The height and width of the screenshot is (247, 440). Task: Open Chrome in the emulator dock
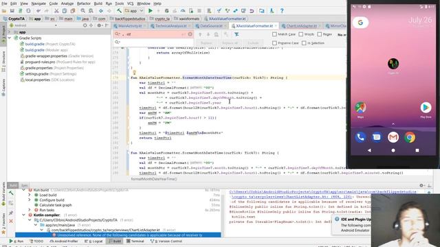tap(410, 137)
